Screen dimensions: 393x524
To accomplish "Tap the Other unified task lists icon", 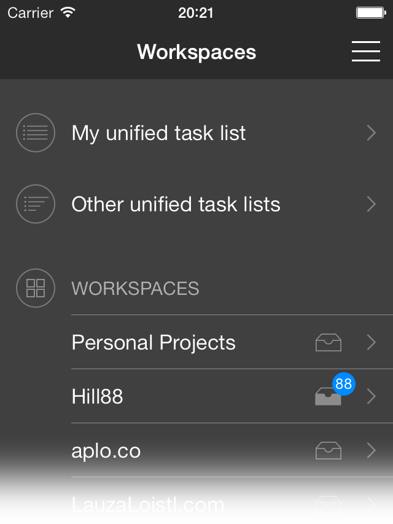I will (36, 204).
